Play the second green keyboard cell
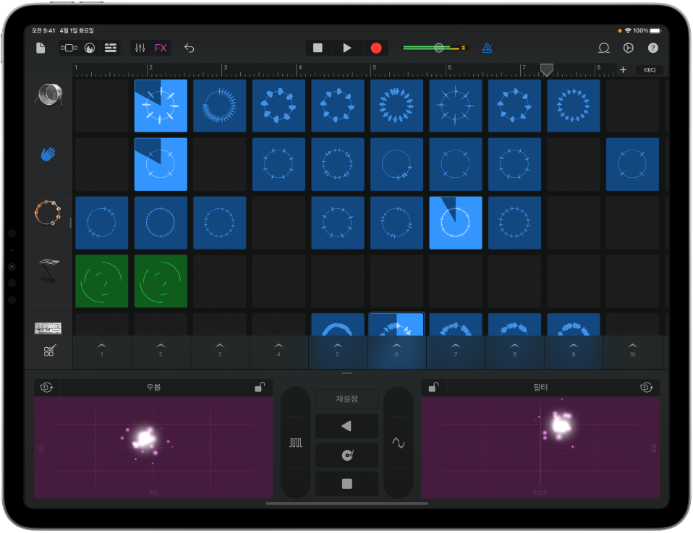This screenshot has width=693, height=533. click(x=161, y=281)
